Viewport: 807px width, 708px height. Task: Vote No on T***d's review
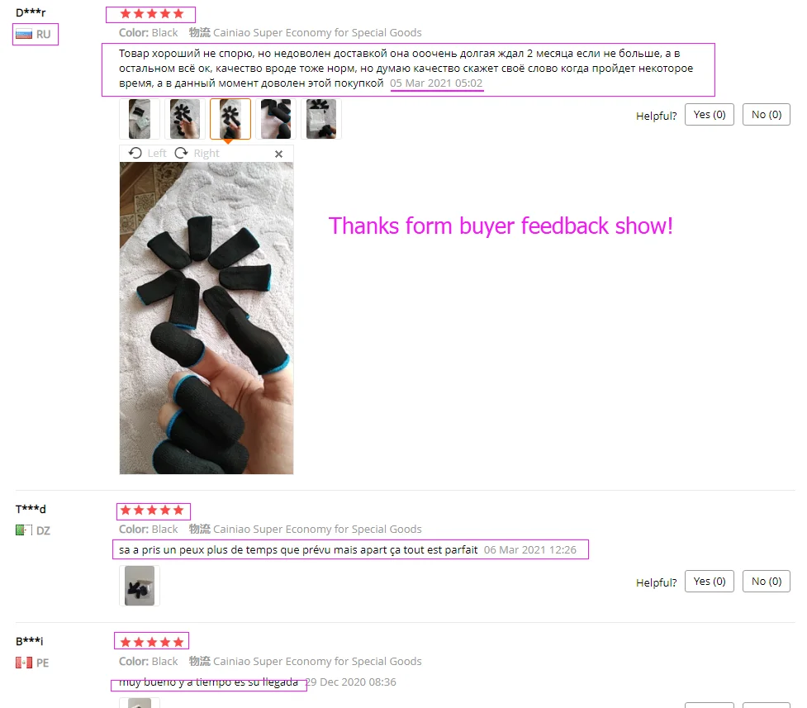[x=767, y=582]
